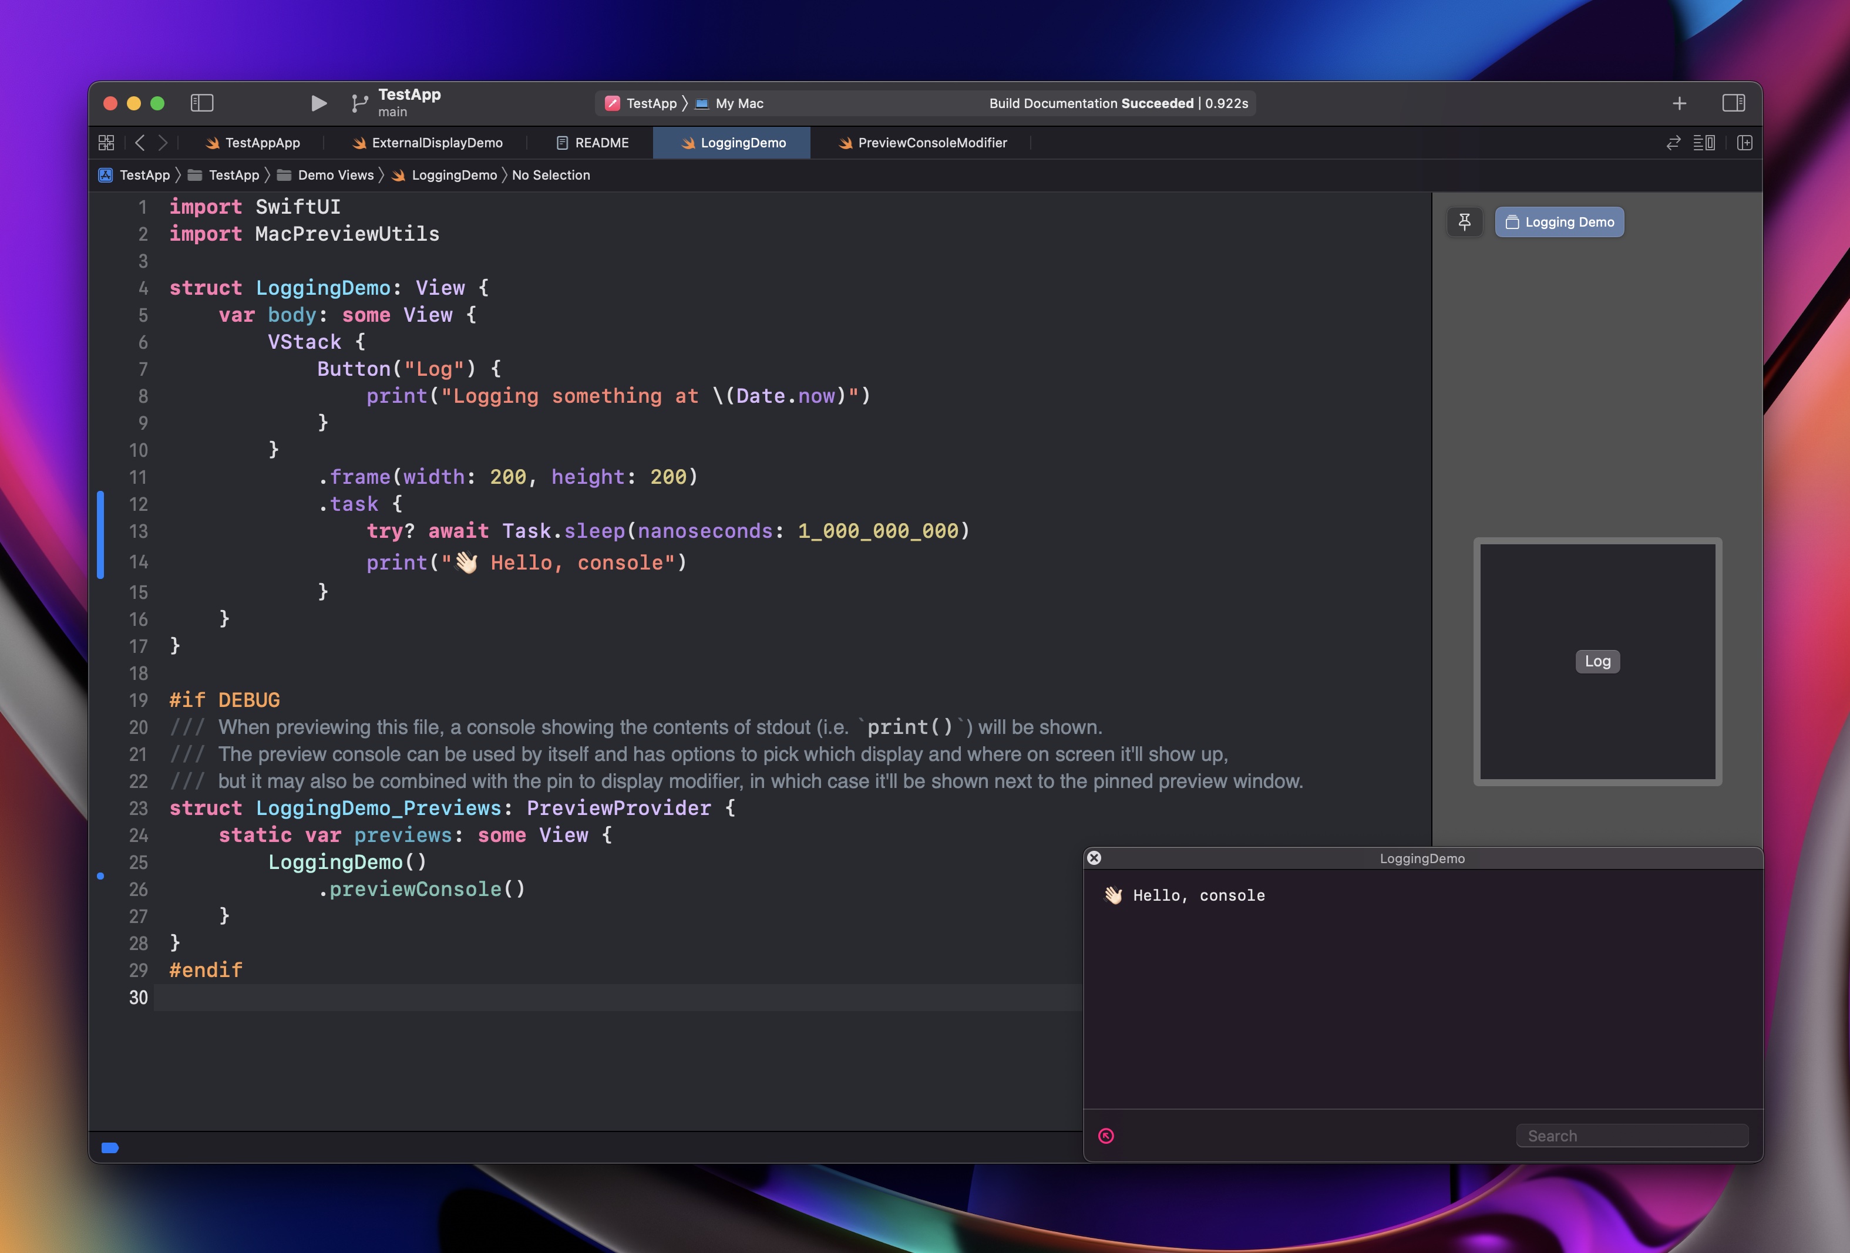
Task: Add an editor on the right
Action: [1744, 143]
